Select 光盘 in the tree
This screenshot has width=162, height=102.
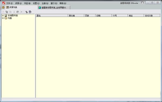click(10, 18)
